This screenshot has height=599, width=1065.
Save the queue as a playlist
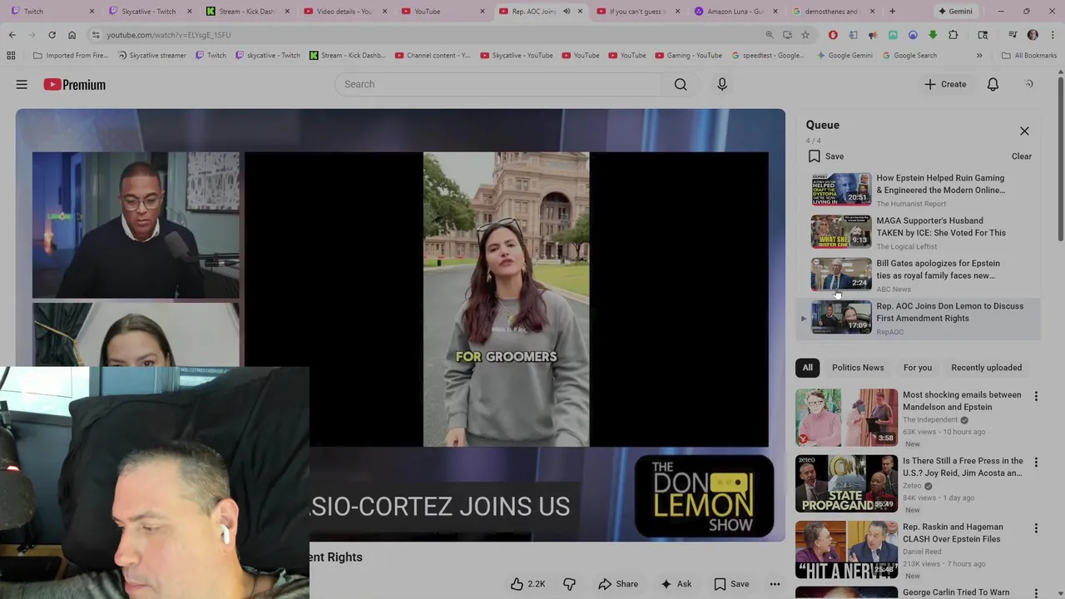point(826,156)
